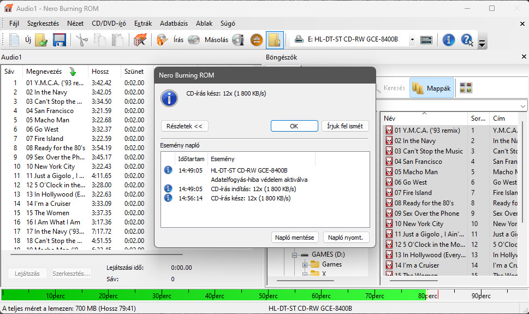Collapse the GAMES (D:) drive node
Screen dimensions: 529x314
pos(294,255)
